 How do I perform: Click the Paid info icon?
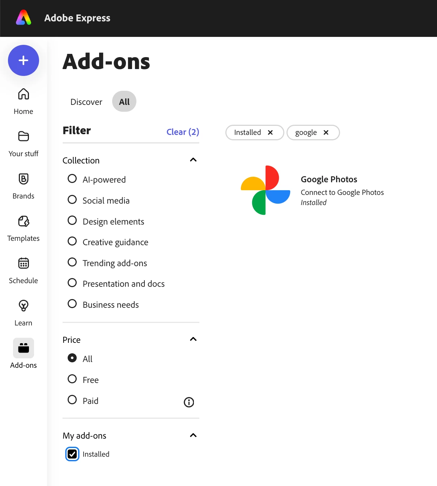point(189,402)
